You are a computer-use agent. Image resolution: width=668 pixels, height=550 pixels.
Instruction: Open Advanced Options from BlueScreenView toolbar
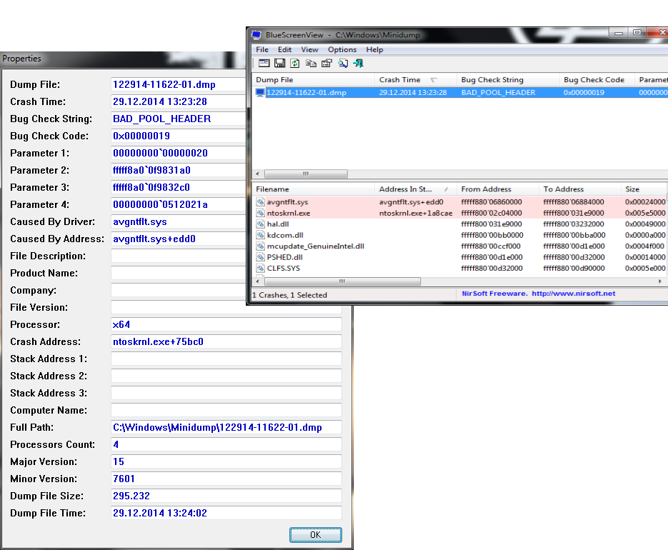[x=264, y=63]
